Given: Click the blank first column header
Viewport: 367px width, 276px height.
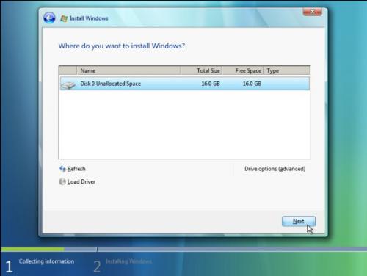Looking at the screenshot, I should tap(68, 70).
